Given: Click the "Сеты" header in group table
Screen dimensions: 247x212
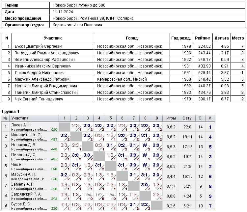Looking at the screenshot, I should click(187, 118).
